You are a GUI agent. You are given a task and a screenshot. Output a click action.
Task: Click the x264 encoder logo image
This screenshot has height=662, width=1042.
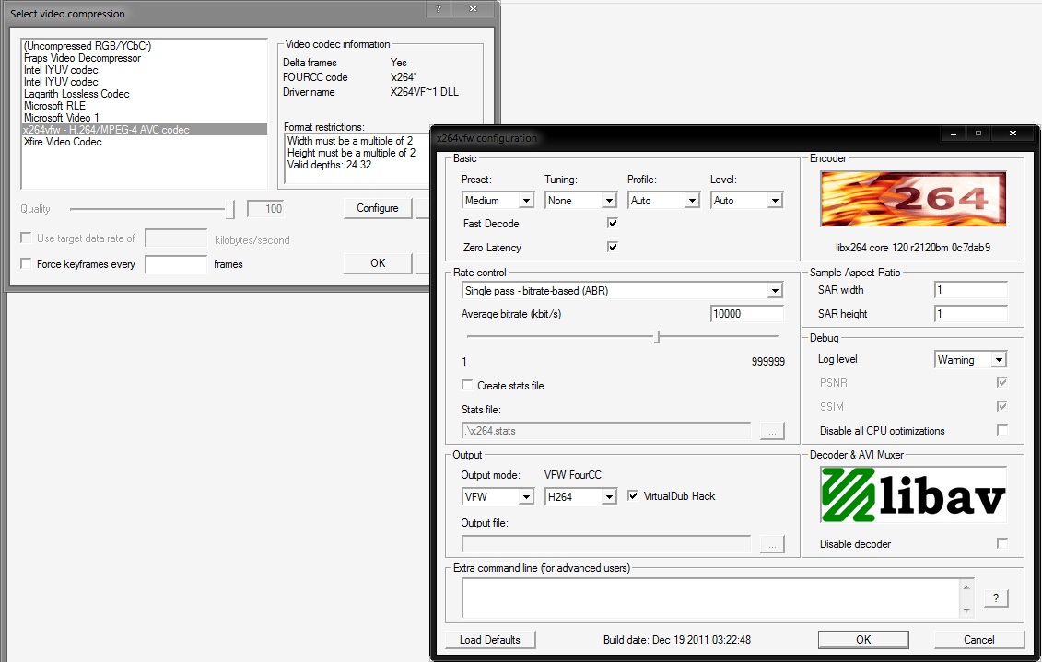912,199
